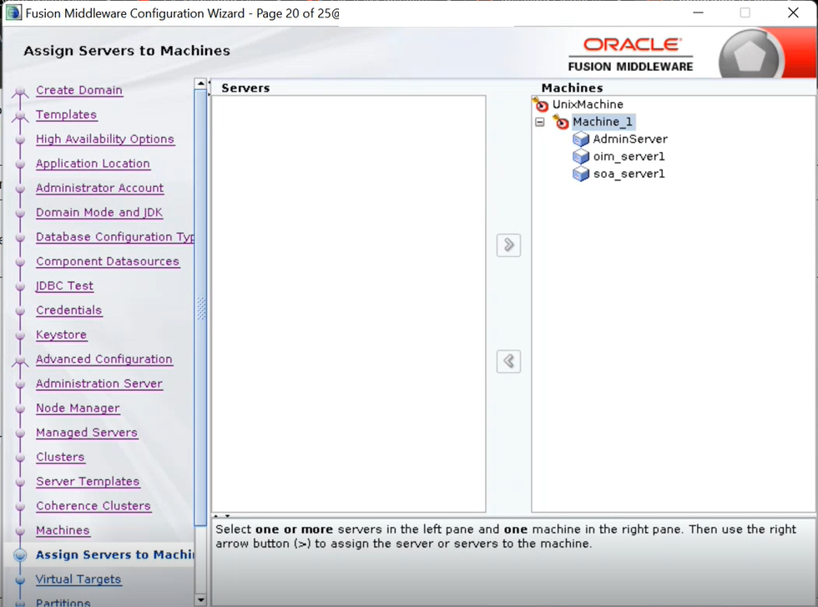Click the sidebar scroll down arrow

click(200, 600)
